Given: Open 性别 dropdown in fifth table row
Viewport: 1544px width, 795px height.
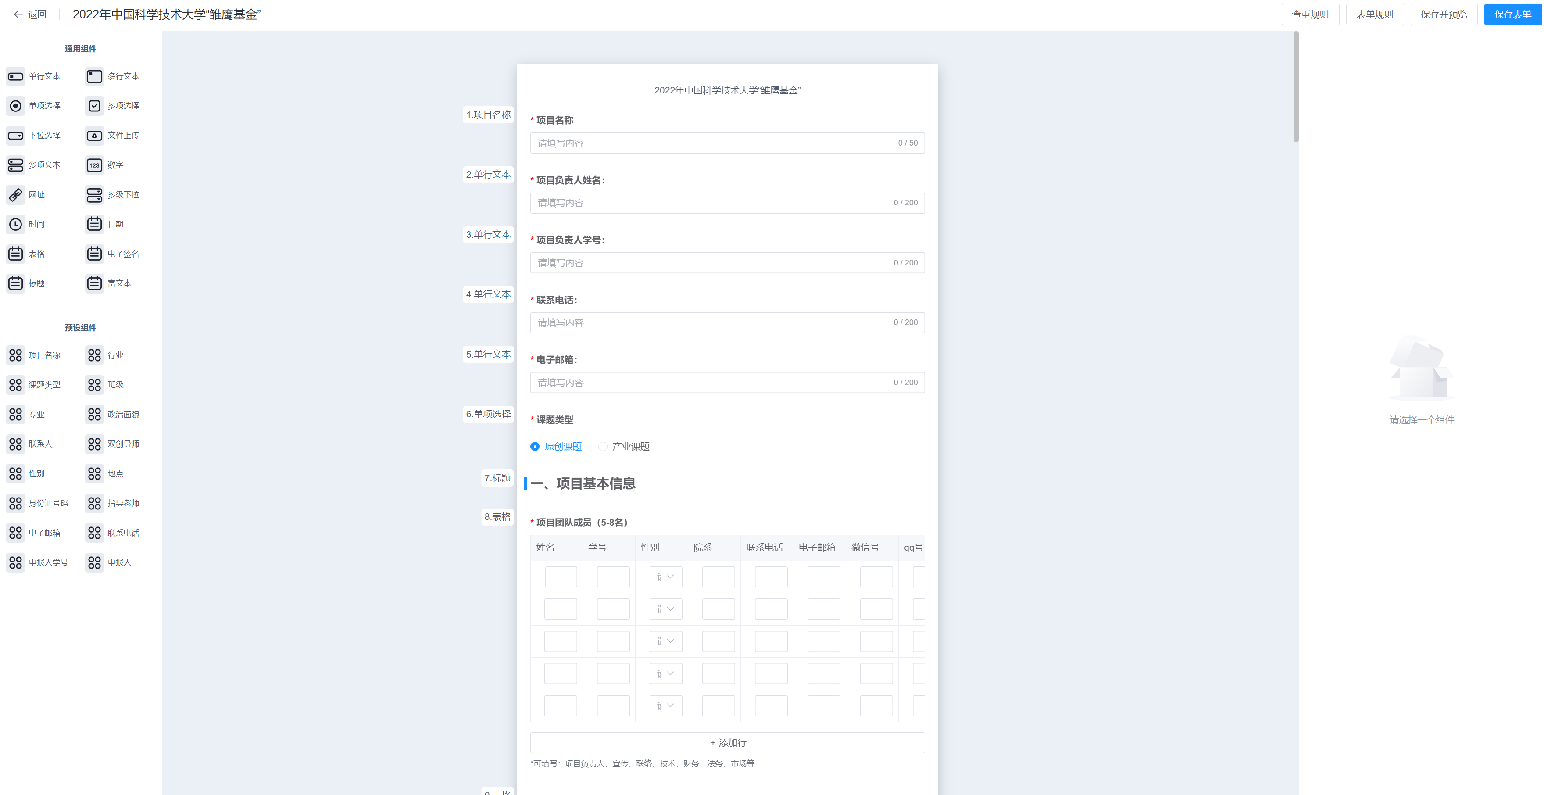Looking at the screenshot, I should click(x=666, y=706).
